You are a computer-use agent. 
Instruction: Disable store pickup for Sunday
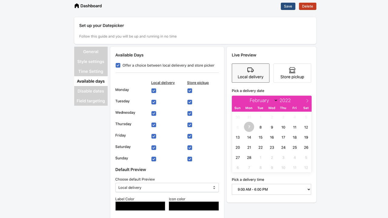pyautogui.click(x=189, y=159)
